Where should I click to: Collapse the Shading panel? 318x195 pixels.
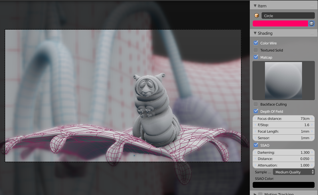(x=255, y=33)
